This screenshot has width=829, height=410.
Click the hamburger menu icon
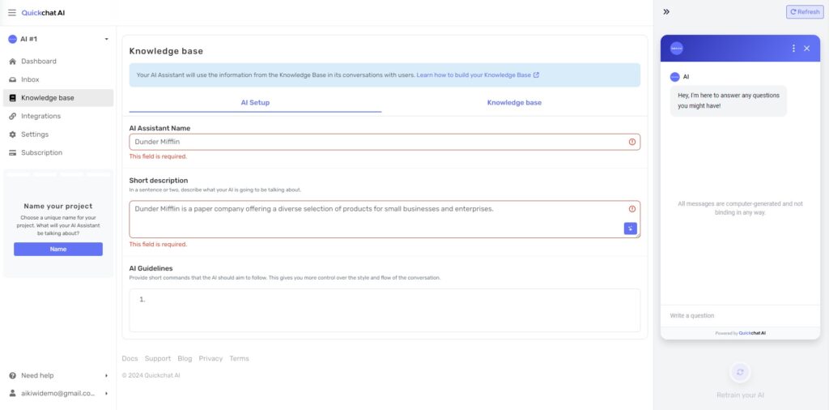(11, 12)
